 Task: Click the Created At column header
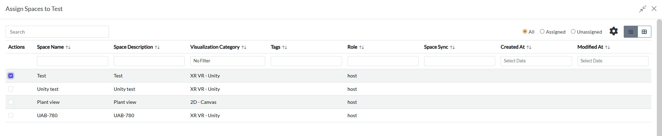tap(513, 47)
